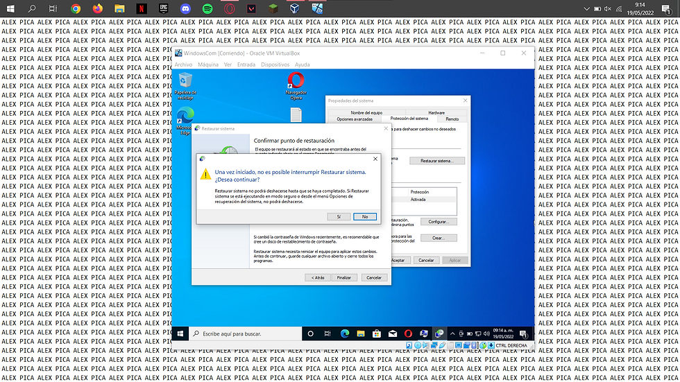Open Netflix from host taskbar
The image size is (680, 382).
(142, 8)
